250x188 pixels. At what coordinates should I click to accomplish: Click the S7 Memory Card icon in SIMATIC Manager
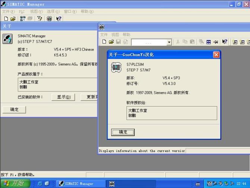tap(30, 19)
